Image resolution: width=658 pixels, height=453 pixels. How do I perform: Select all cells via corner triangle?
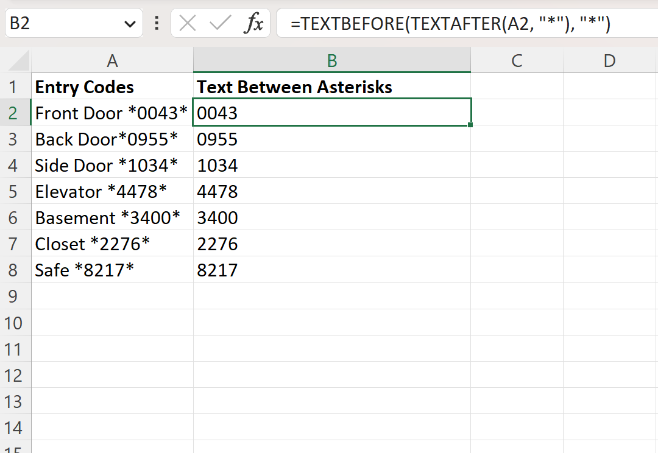(x=19, y=61)
